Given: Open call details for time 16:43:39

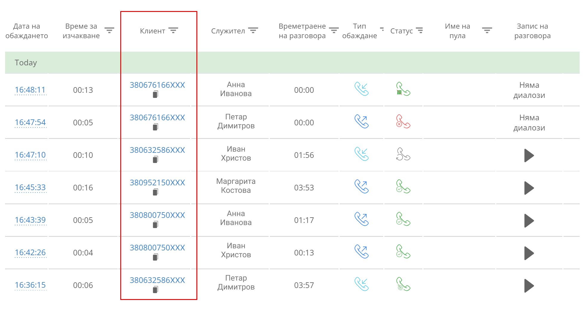Looking at the screenshot, I should [x=30, y=220].
